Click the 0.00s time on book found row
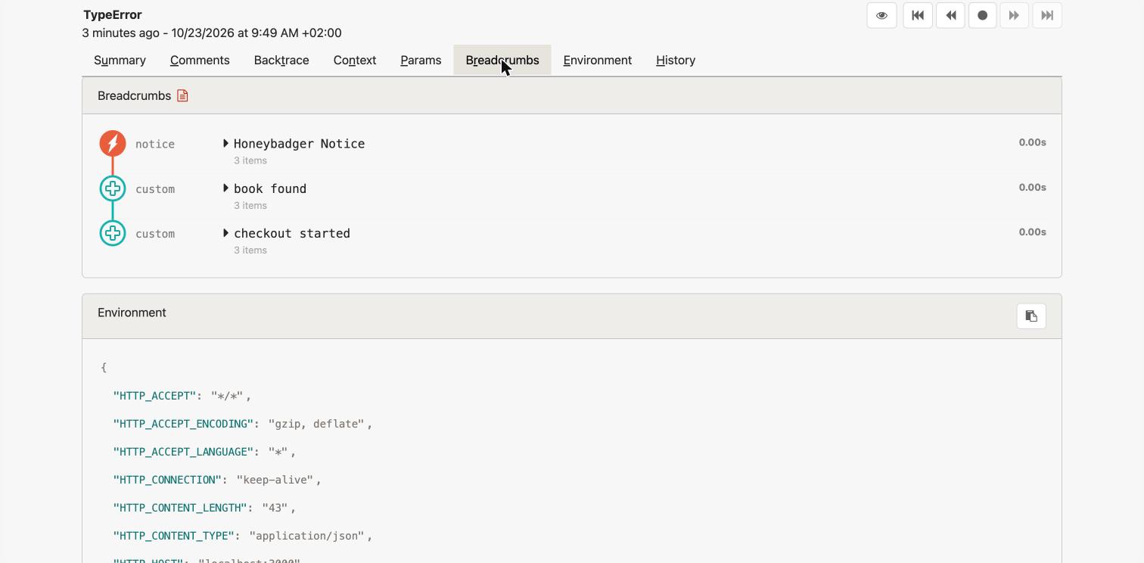The width and height of the screenshot is (1144, 563). tap(1032, 188)
